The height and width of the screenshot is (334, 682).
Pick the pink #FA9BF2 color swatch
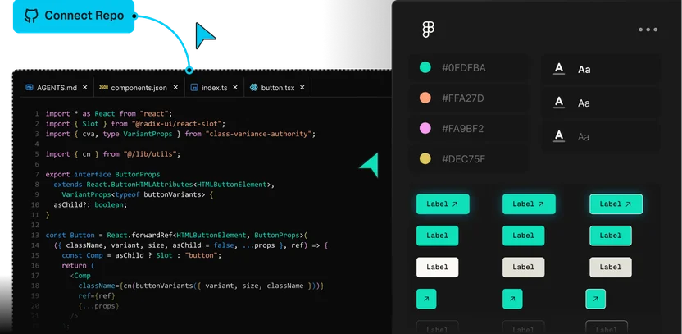(x=425, y=129)
